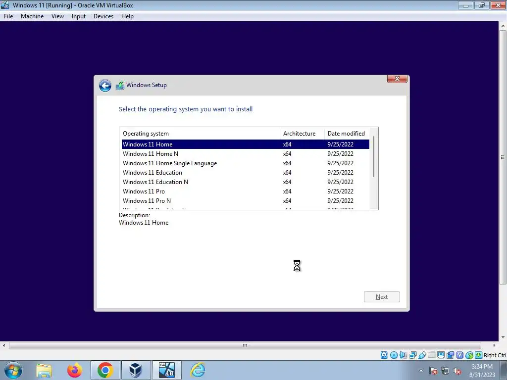
Task: Select Windows 11 Home row
Action: pyautogui.click(x=246, y=144)
